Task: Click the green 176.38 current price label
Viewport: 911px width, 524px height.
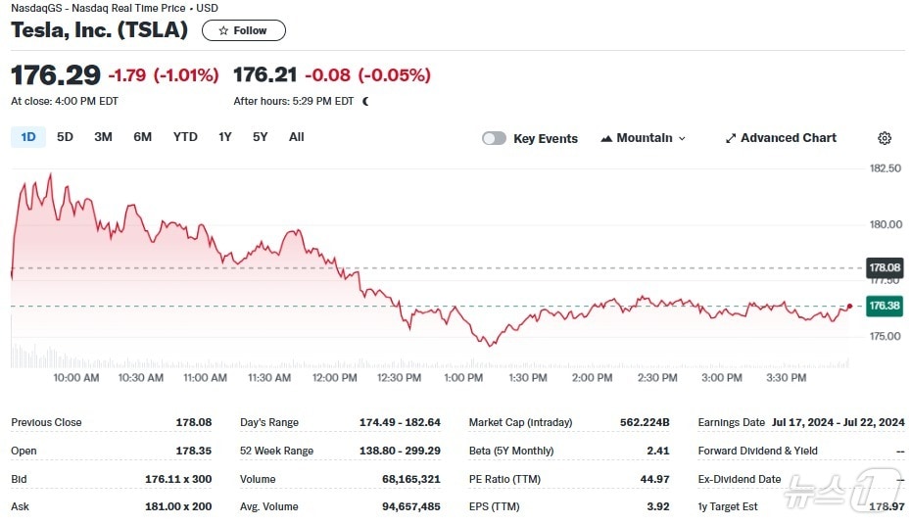Action: pos(885,306)
